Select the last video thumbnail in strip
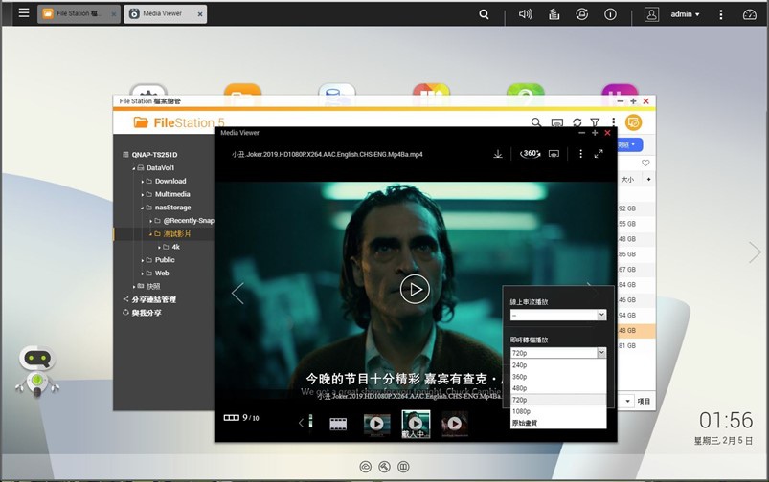 pos(455,424)
